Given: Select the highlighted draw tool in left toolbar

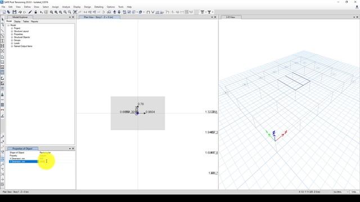Looking at the screenshot, I should [x=2, y=72].
